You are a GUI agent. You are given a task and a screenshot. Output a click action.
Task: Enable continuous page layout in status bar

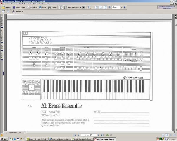pos(167,135)
